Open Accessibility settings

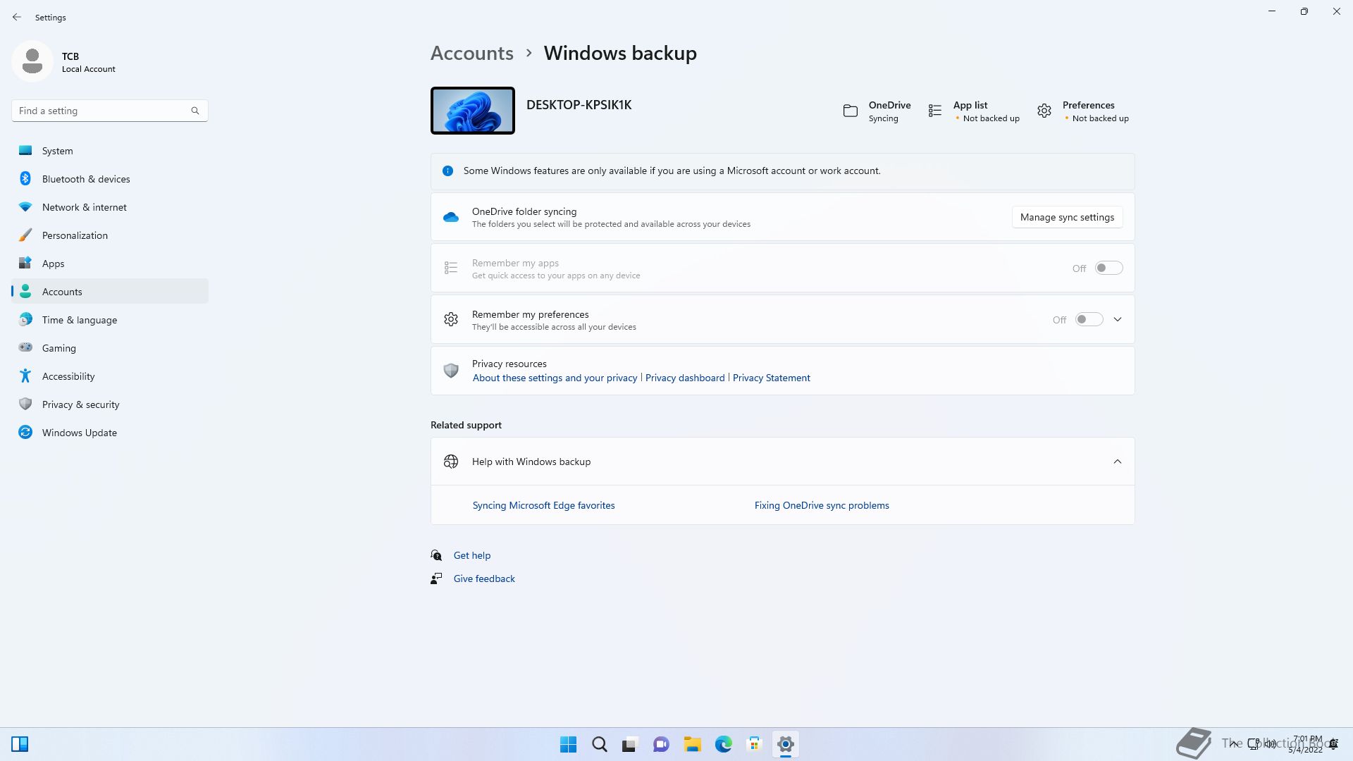[x=110, y=376]
